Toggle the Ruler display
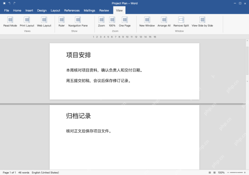Viewport: 249px width, 175px height. [61, 22]
